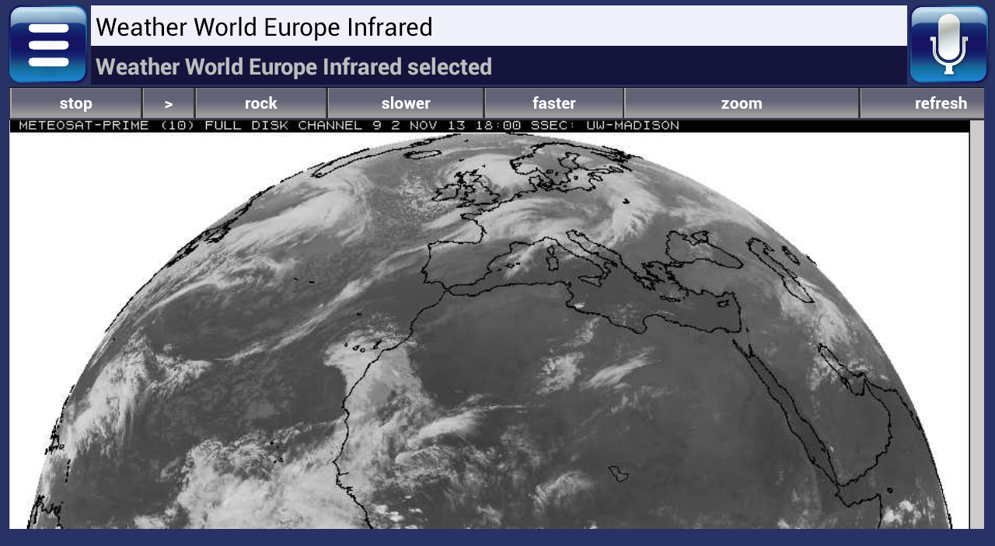Viewport: 995px width, 546px height.
Task: Open the hamburger menu icon
Action: (48, 44)
